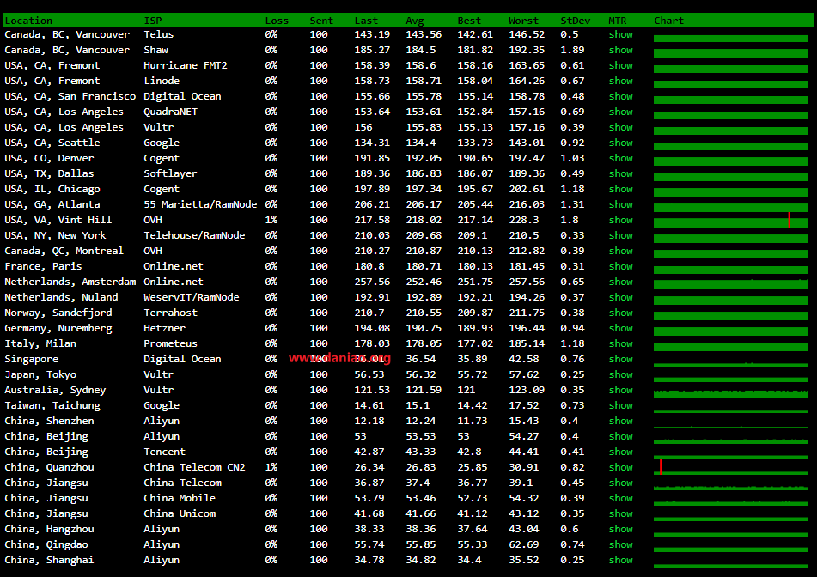Click the Avg column header

click(415, 21)
